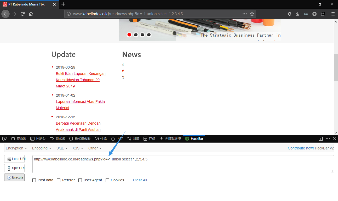Click the round circle extension icon in toolbar
The width and height of the screenshot is (338, 201).
(314, 14)
